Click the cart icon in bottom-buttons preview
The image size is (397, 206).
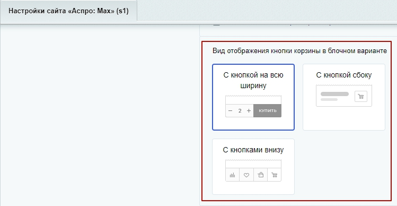coord(274,175)
